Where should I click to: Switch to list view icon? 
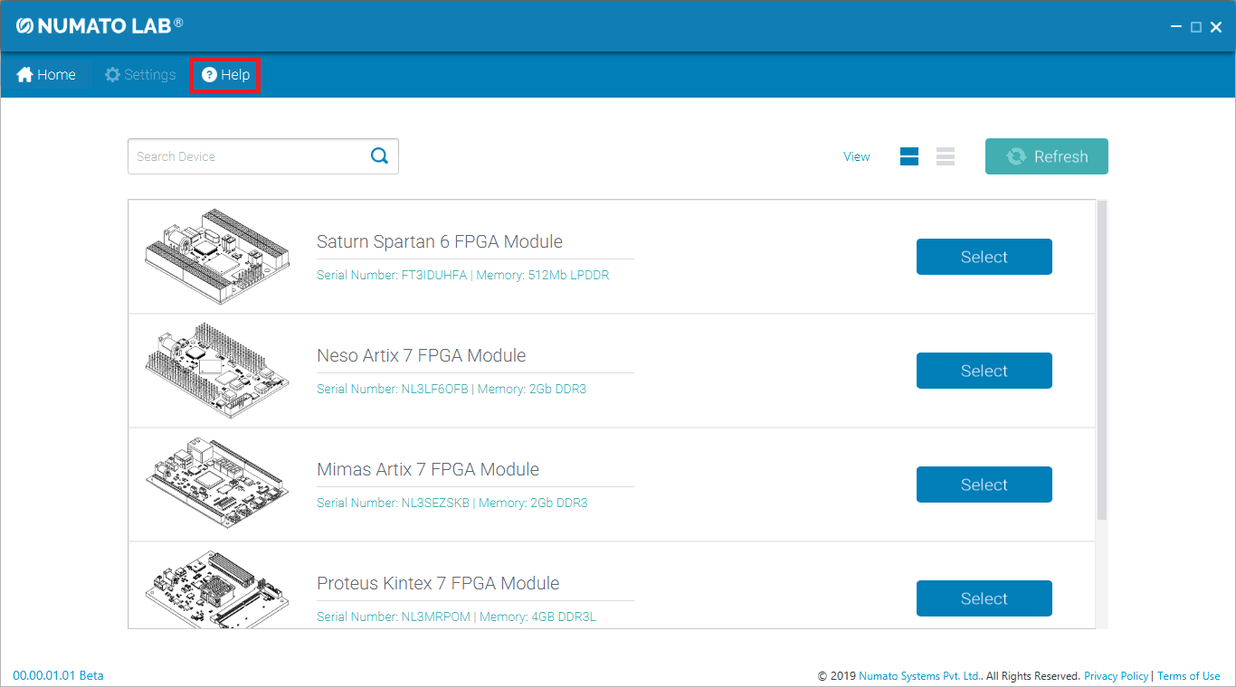click(x=946, y=156)
